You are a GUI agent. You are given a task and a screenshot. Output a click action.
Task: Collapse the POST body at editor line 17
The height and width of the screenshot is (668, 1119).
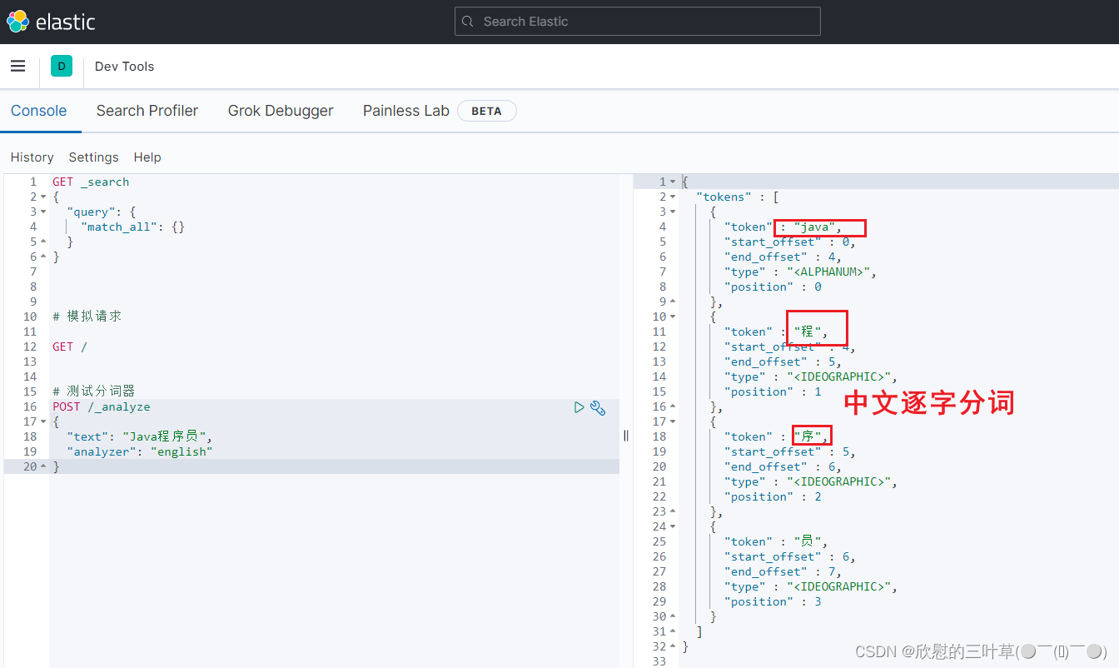[x=43, y=421]
